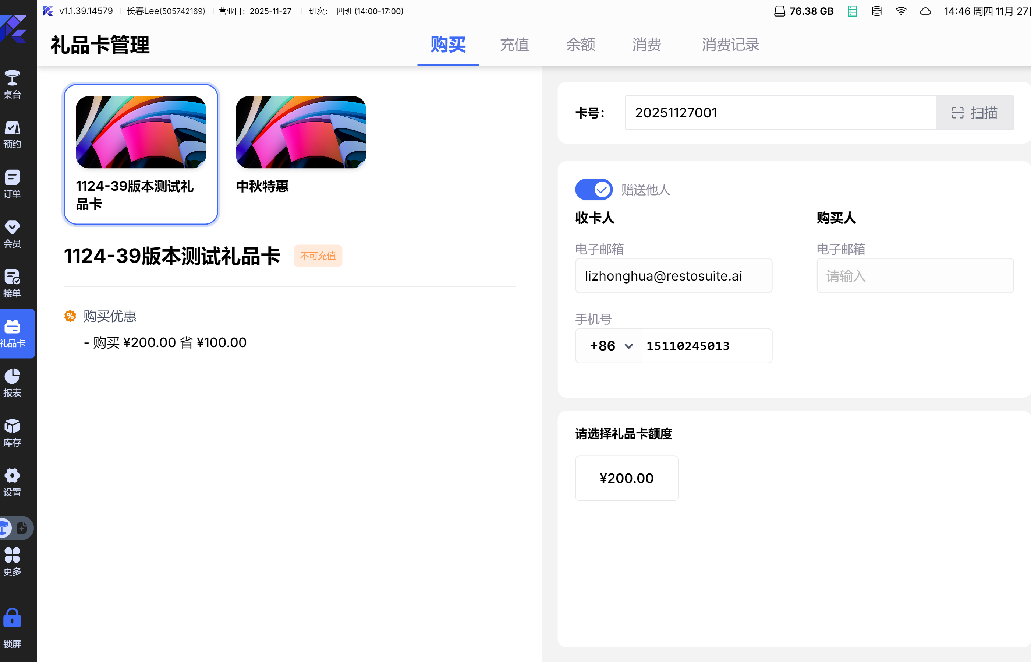Expand the +86 country code dropdown
1031x662 pixels.
611,346
